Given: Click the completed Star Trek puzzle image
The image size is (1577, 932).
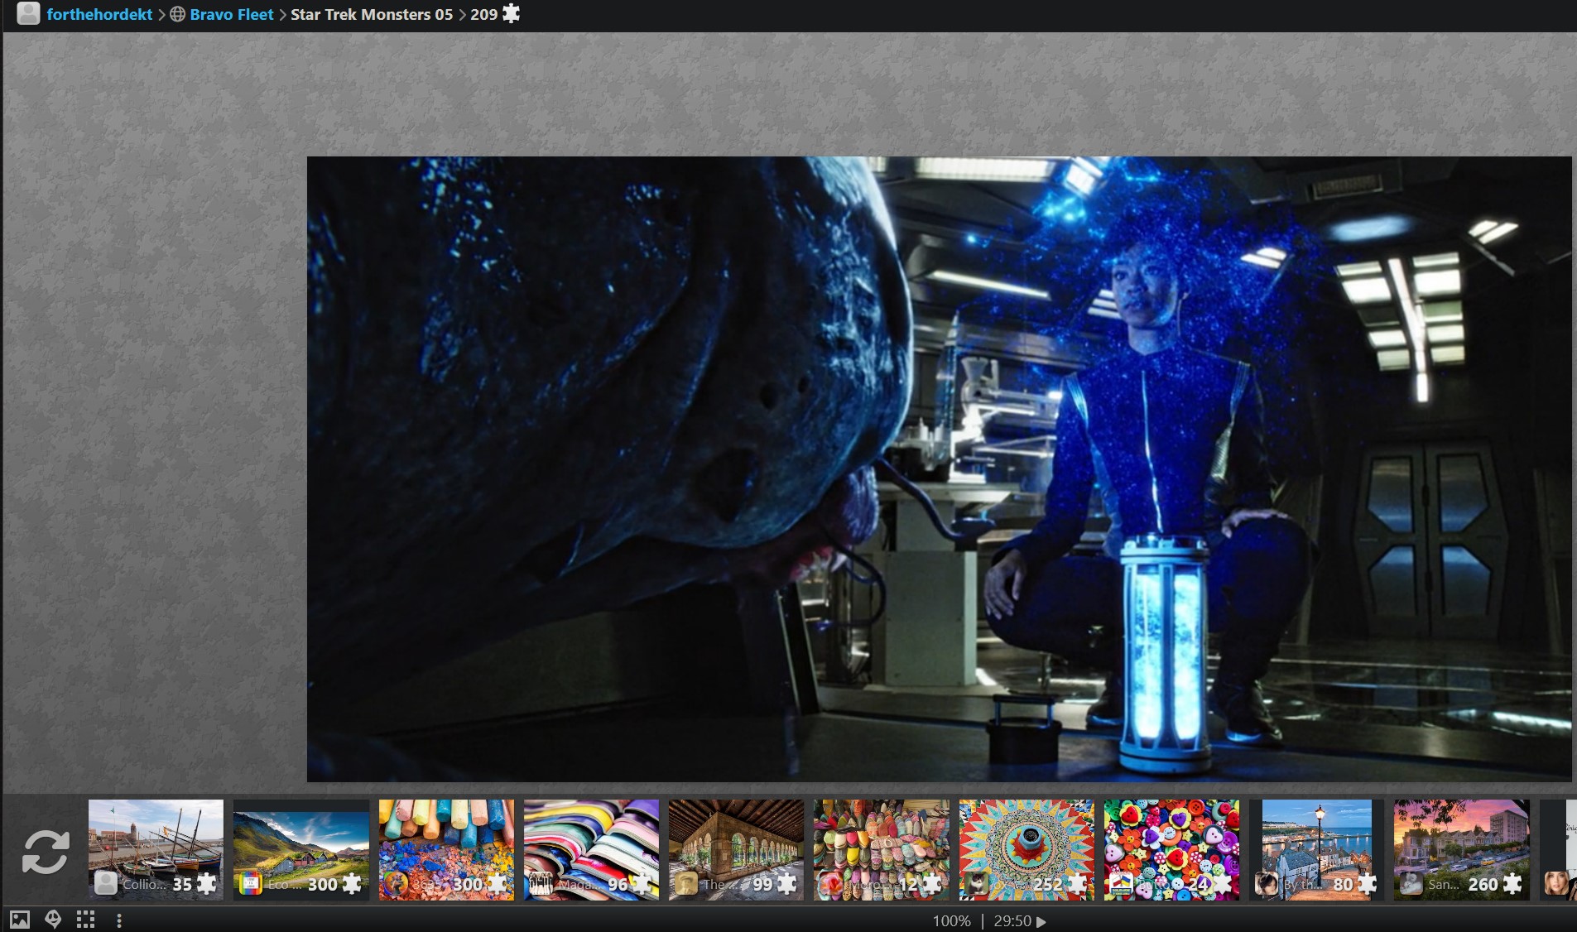Looking at the screenshot, I should tap(939, 468).
